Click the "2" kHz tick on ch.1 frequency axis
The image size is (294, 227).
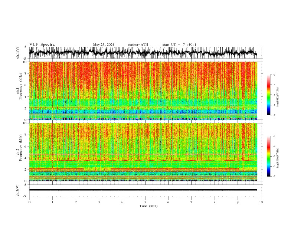(x=26, y=108)
